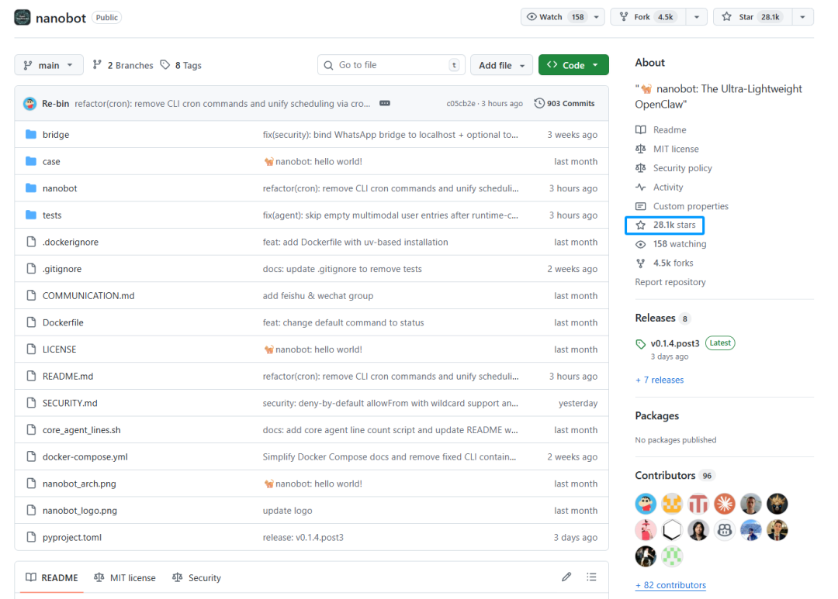Open the main branch dropdown

click(49, 65)
